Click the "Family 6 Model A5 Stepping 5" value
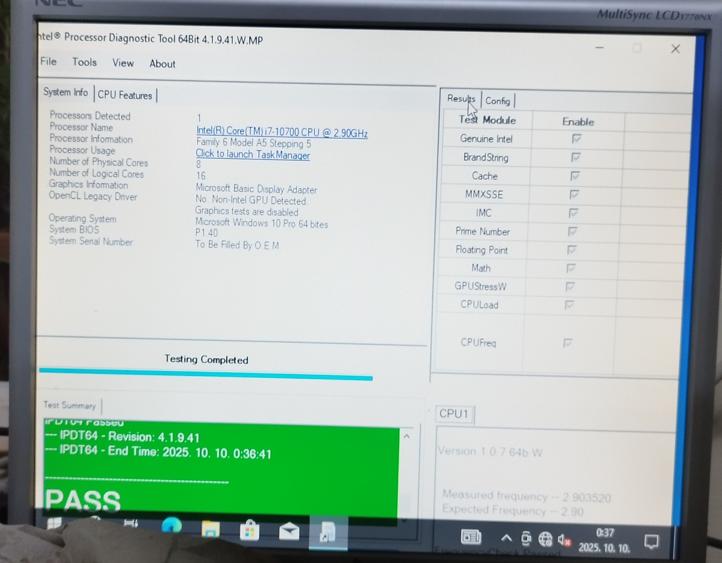Image resolution: width=722 pixels, height=563 pixels. [x=254, y=143]
